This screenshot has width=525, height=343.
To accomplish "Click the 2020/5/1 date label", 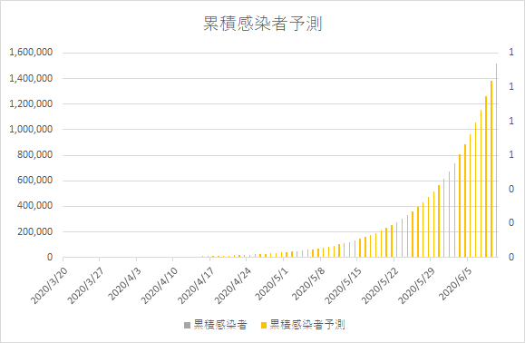I will 271,283.
